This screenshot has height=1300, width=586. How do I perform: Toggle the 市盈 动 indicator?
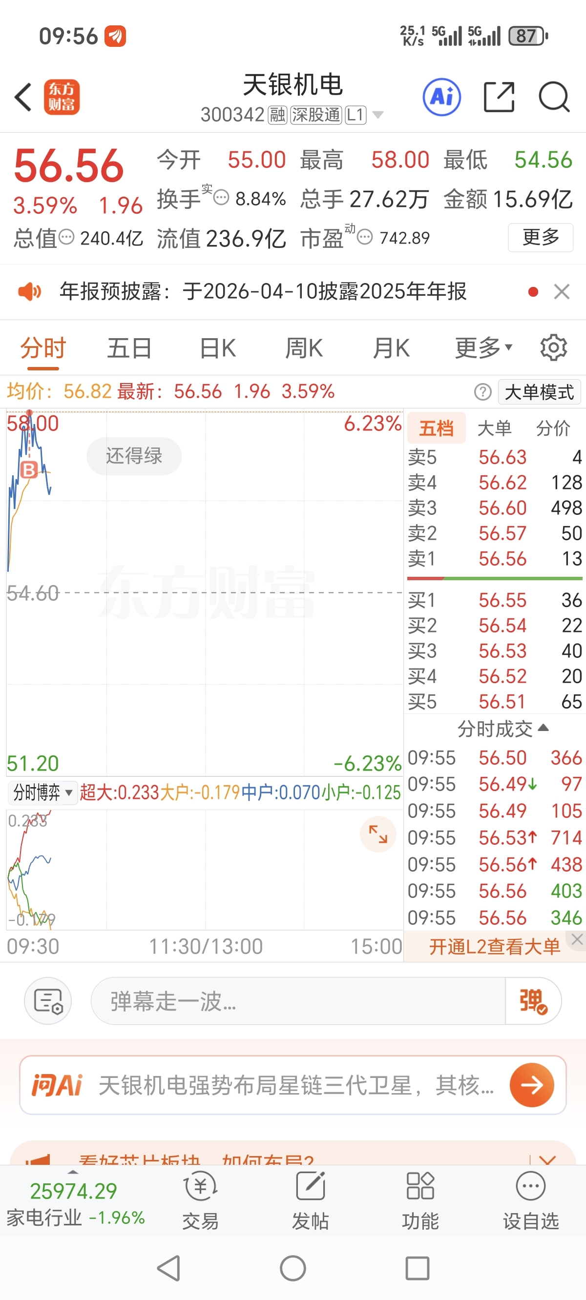point(365,237)
